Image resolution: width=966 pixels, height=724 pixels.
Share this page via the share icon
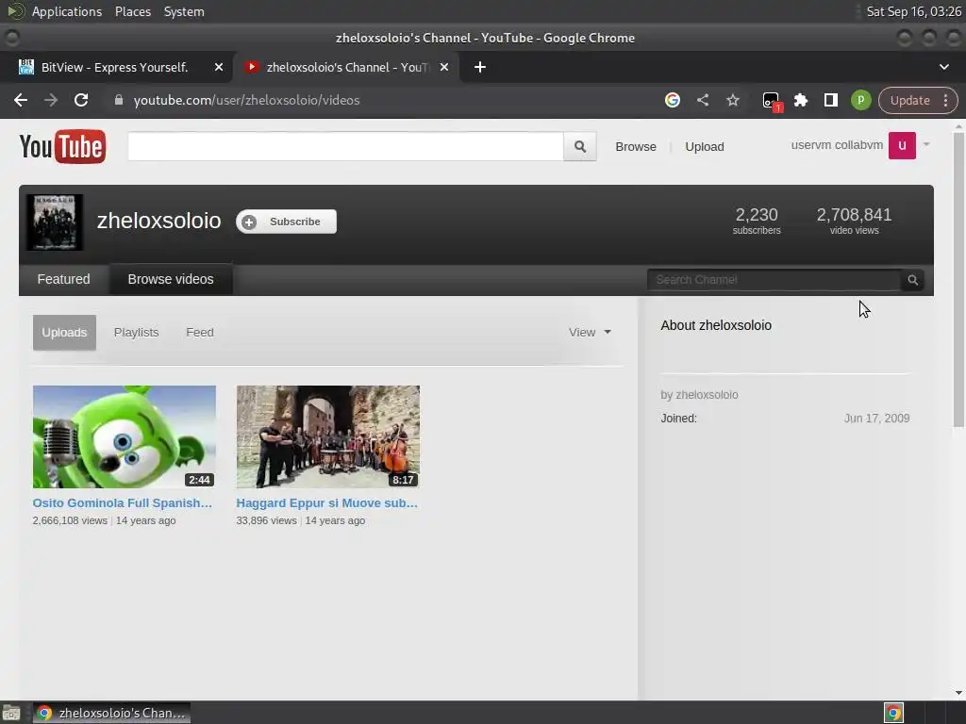703,100
